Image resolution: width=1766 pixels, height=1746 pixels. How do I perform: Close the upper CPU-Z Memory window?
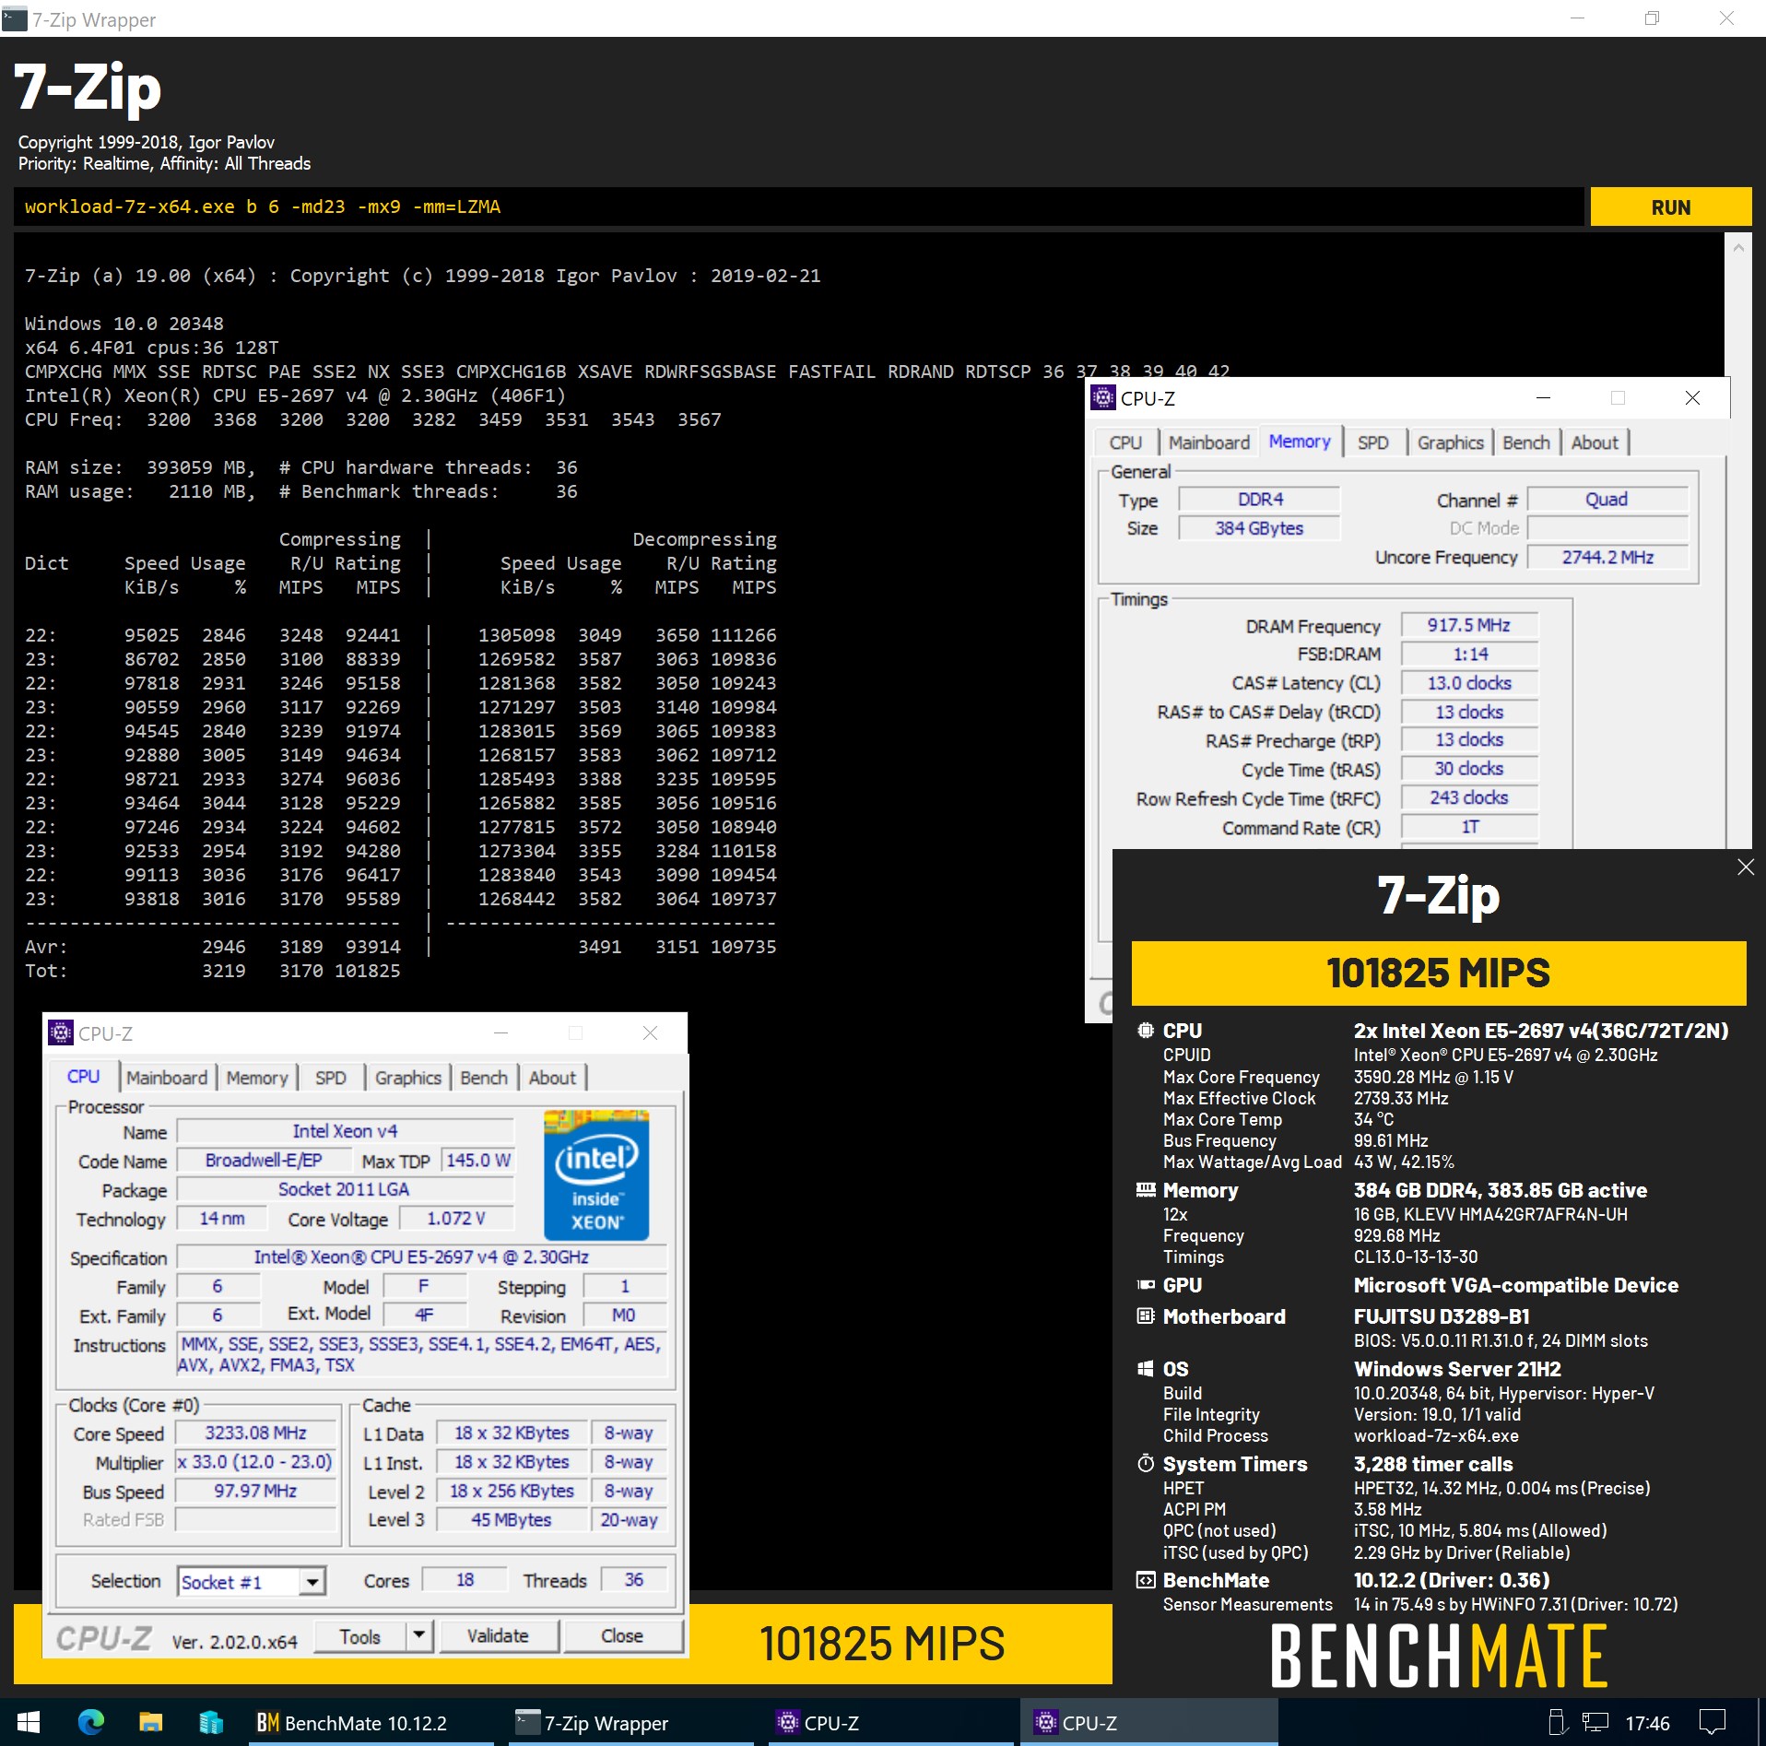[1692, 398]
